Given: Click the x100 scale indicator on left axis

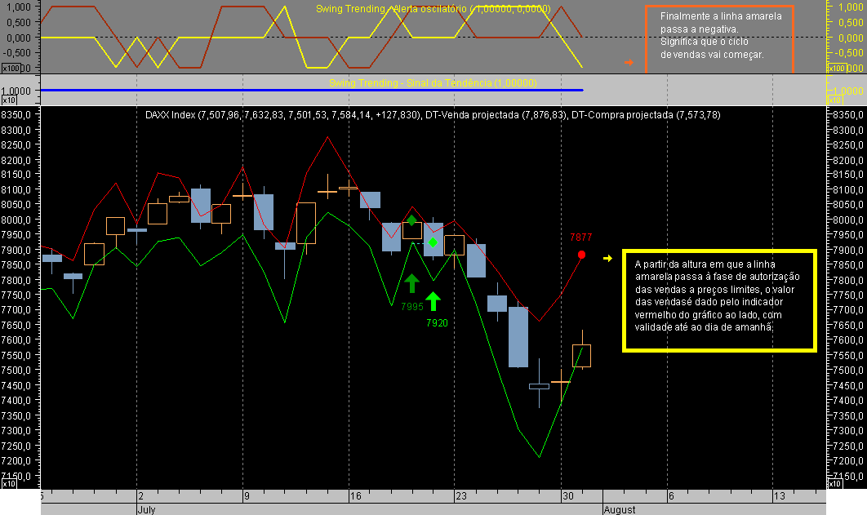Looking at the screenshot, I should [11, 69].
